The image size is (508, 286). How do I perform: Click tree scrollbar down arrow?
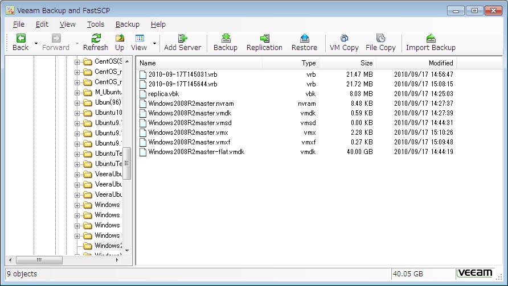click(x=127, y=250)
